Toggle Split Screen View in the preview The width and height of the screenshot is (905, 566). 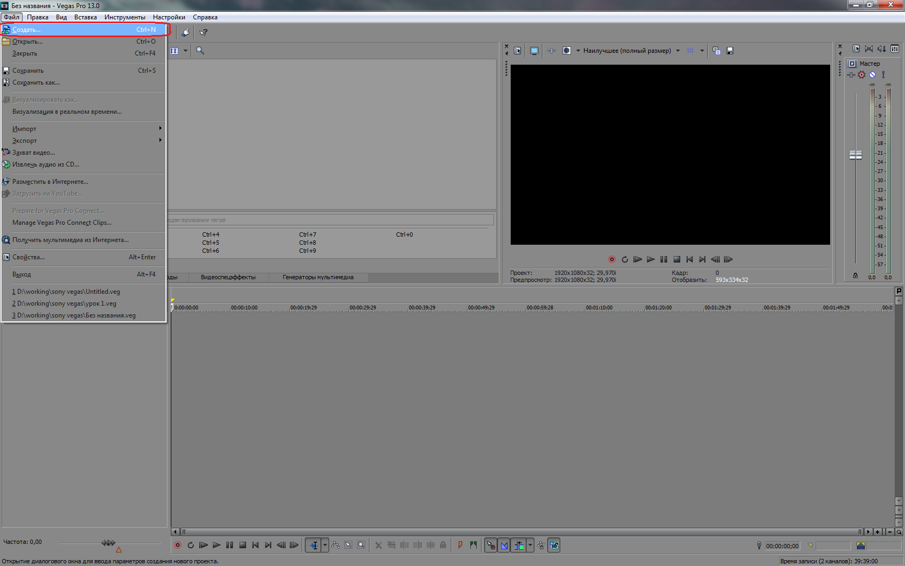click(566, 51)
